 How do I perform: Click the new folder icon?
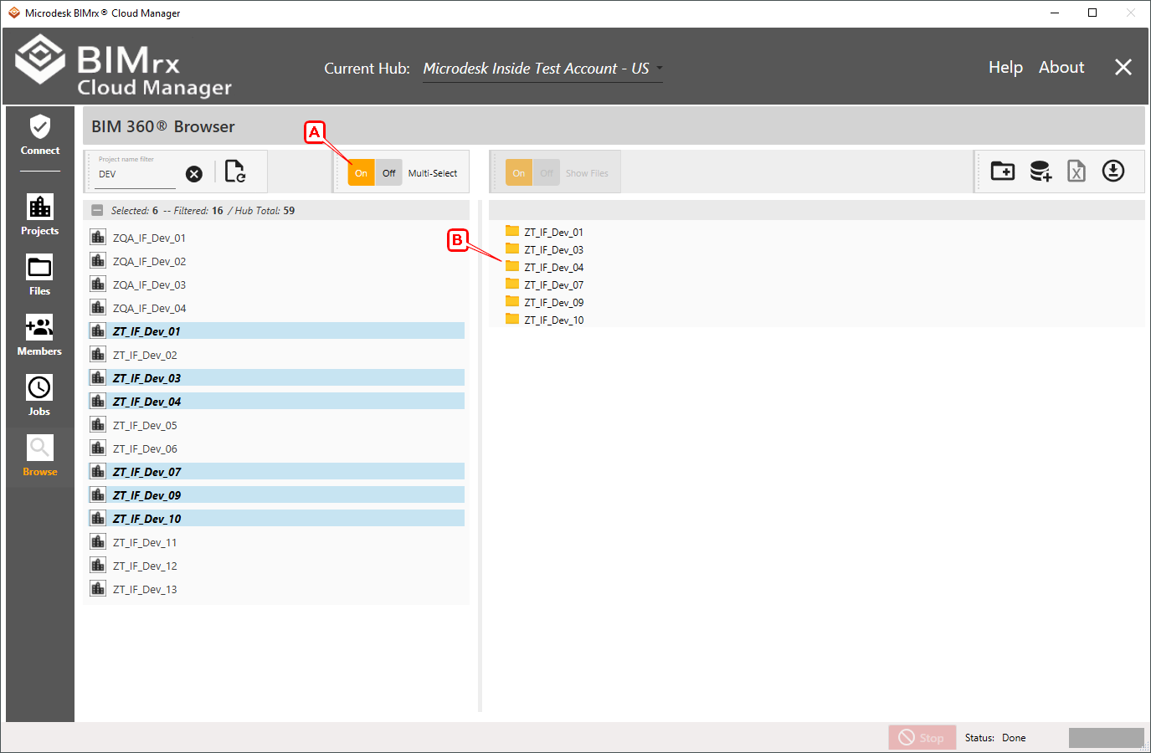point(1003,172)
